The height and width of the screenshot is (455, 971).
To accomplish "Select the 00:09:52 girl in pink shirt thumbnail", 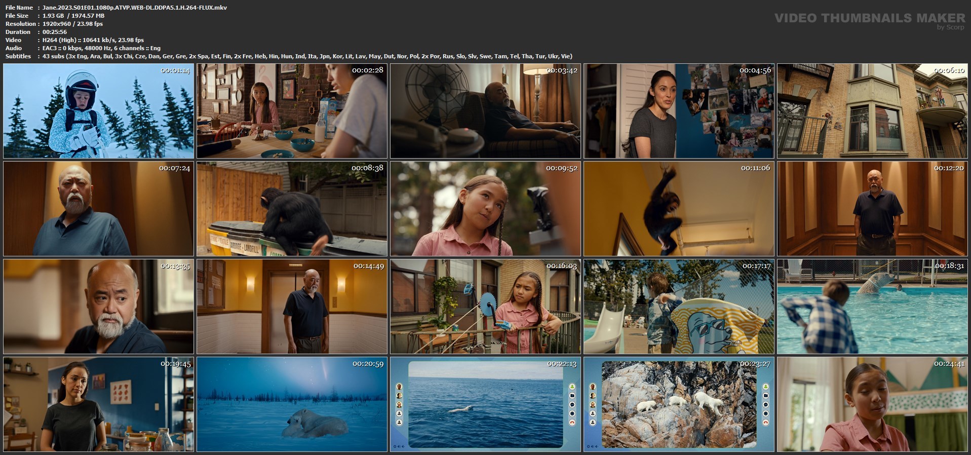I will coord(485,209).
